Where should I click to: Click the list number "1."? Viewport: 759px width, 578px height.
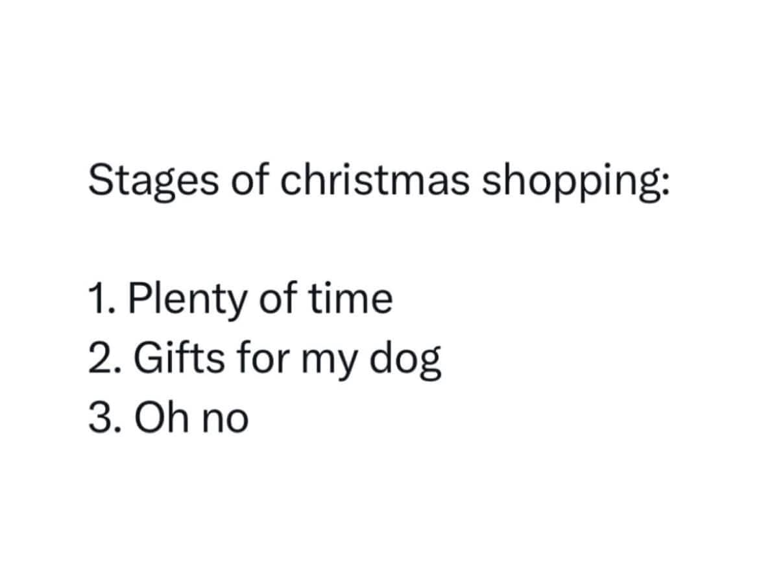pos(102,299)
